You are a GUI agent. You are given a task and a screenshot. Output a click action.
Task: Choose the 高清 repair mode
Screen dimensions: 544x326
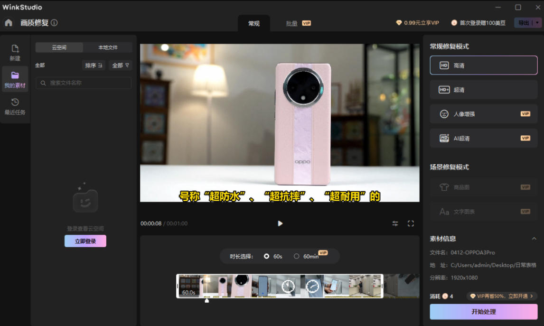483,65
